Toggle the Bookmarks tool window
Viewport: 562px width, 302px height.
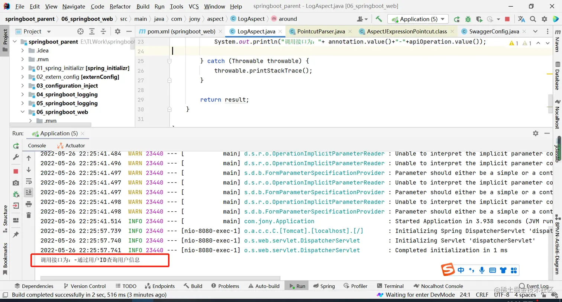pos(5,258)
